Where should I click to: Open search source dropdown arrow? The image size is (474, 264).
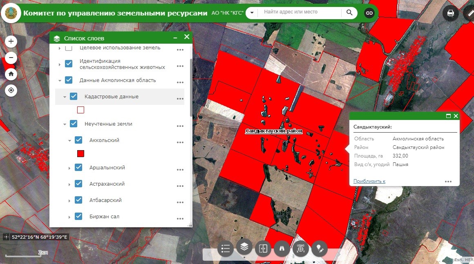(x=252, y=13)
